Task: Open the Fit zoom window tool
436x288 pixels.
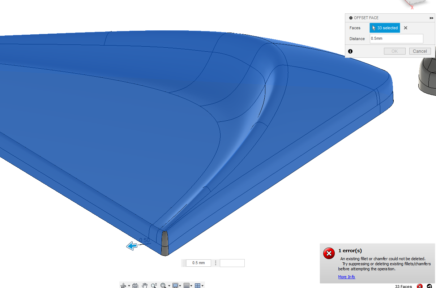Action: click(x=163, y=285)
